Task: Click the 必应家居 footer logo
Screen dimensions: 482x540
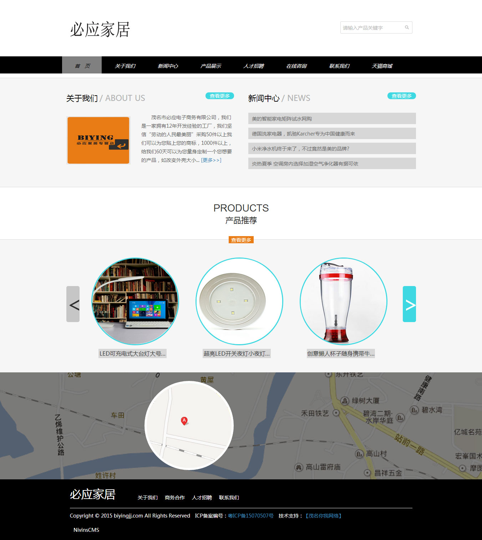Action: [92, 494]
